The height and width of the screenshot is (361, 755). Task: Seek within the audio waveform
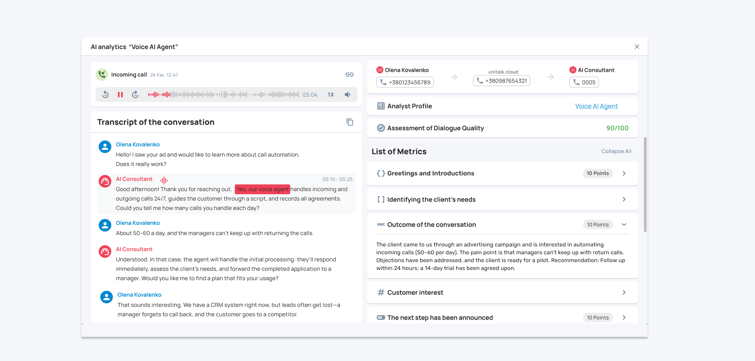point(223,95)
